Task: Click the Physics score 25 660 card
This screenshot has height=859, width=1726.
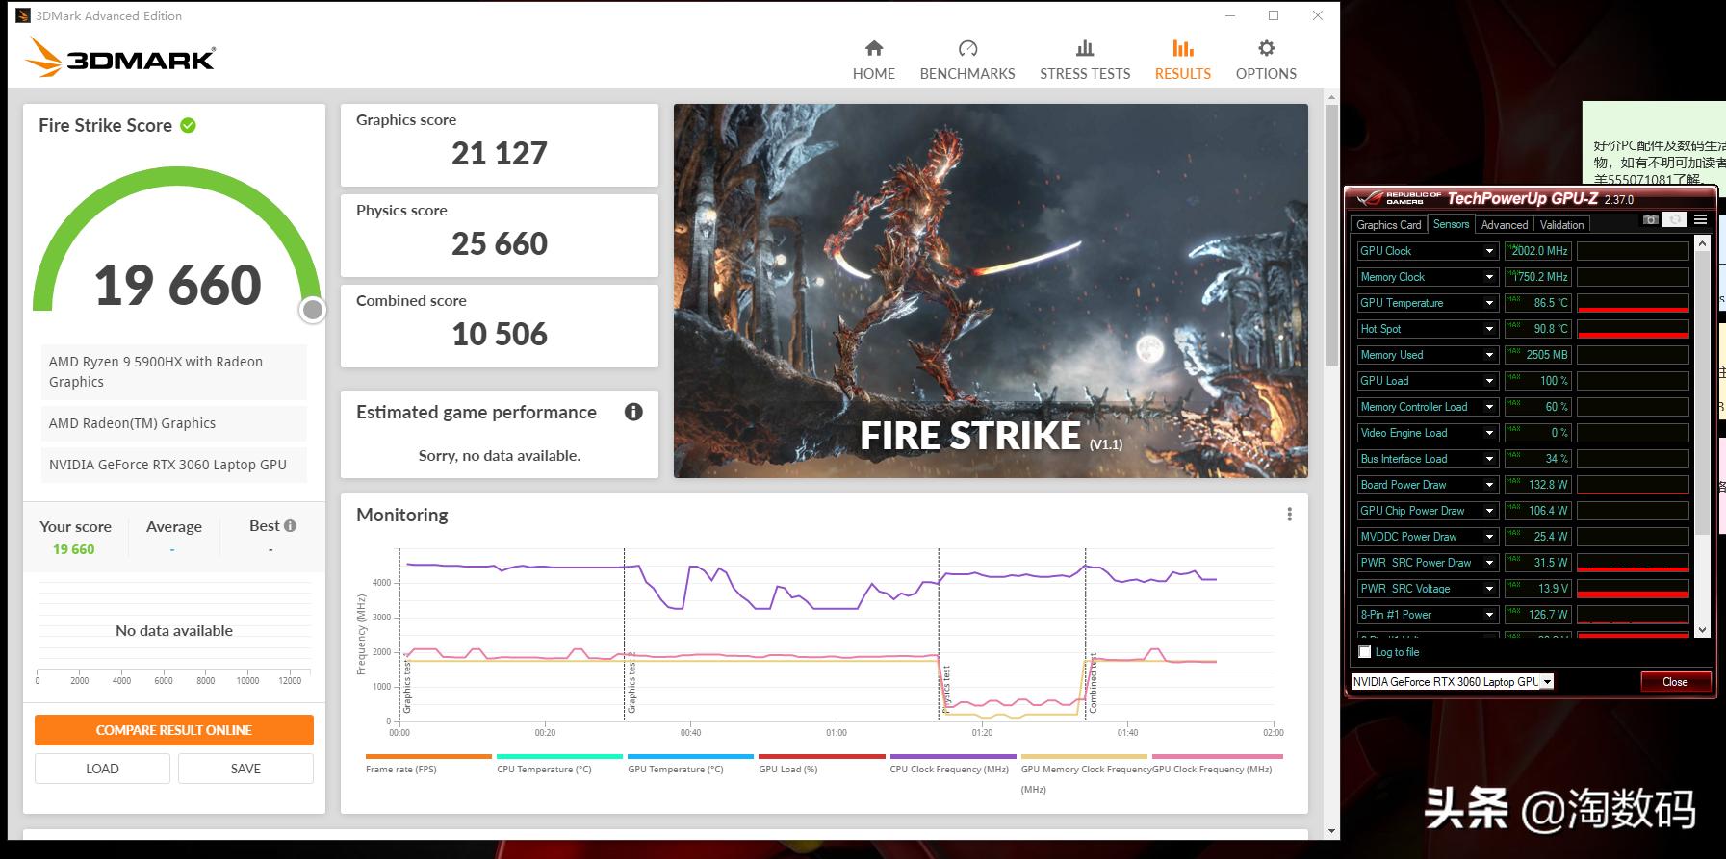Action: [500, 236]
